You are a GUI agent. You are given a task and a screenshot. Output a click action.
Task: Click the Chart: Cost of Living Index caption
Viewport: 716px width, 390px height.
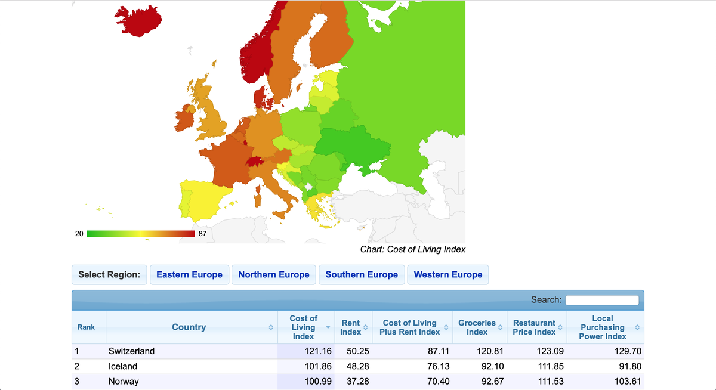point(413,249)
